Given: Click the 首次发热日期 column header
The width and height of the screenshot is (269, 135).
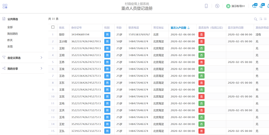Looking at the screenshot, I should [x=236, y=28].
